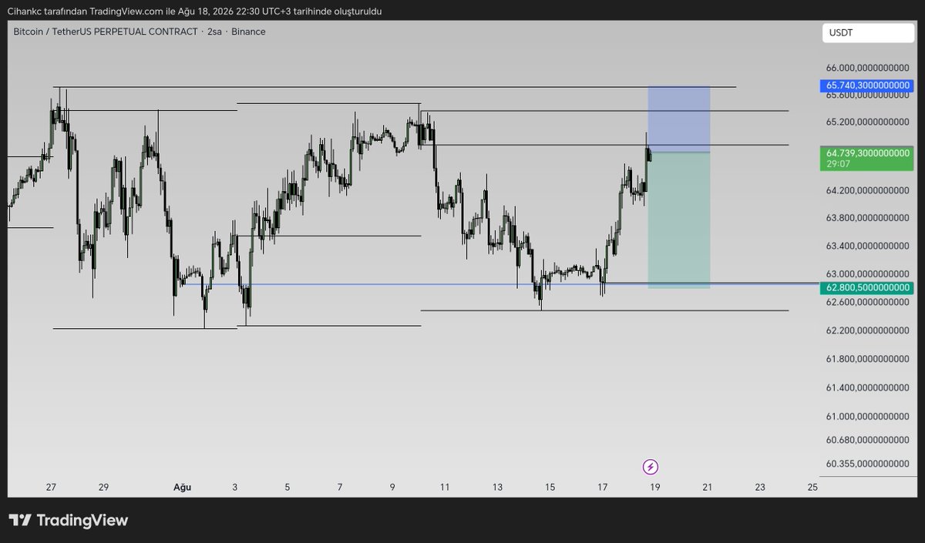Click the purple lightning bolt event icon

(651, 467)
